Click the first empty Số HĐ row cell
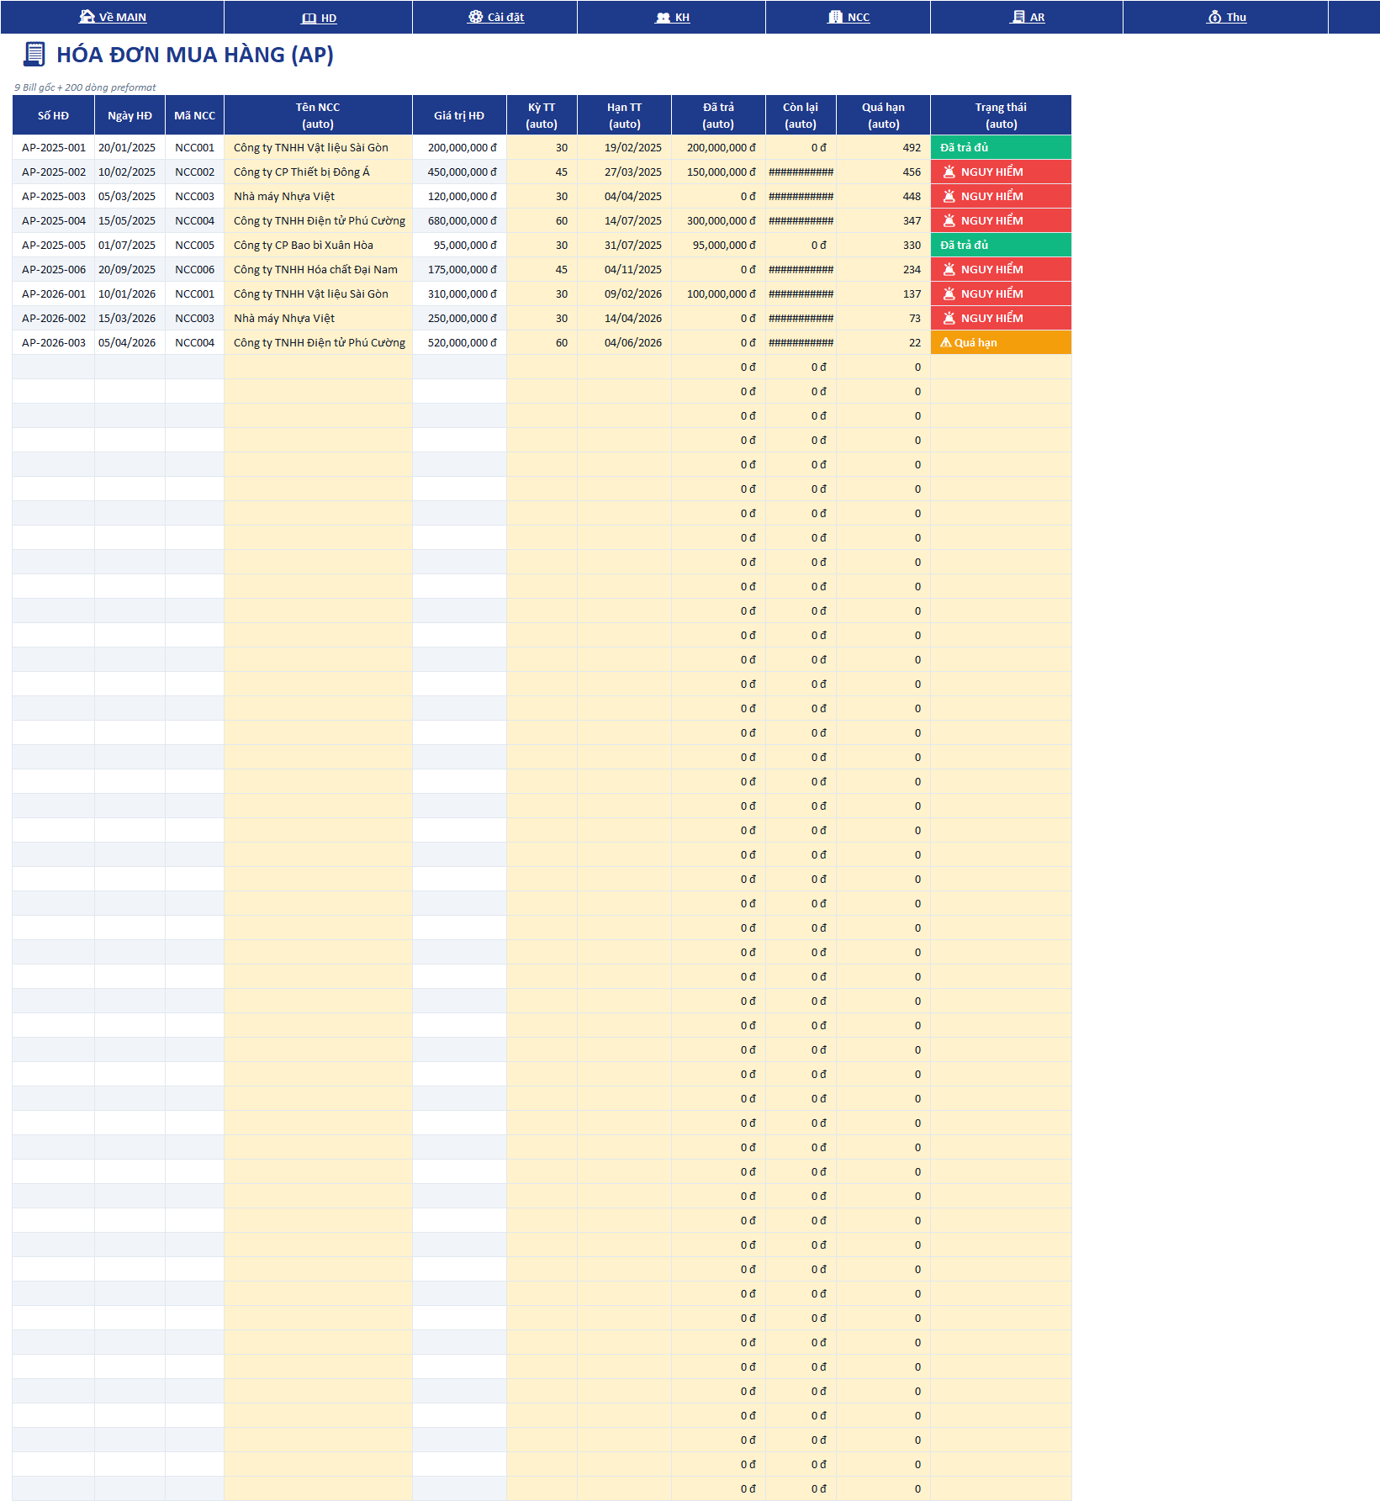This screenshot has height=1501, width=1380. 54,367
